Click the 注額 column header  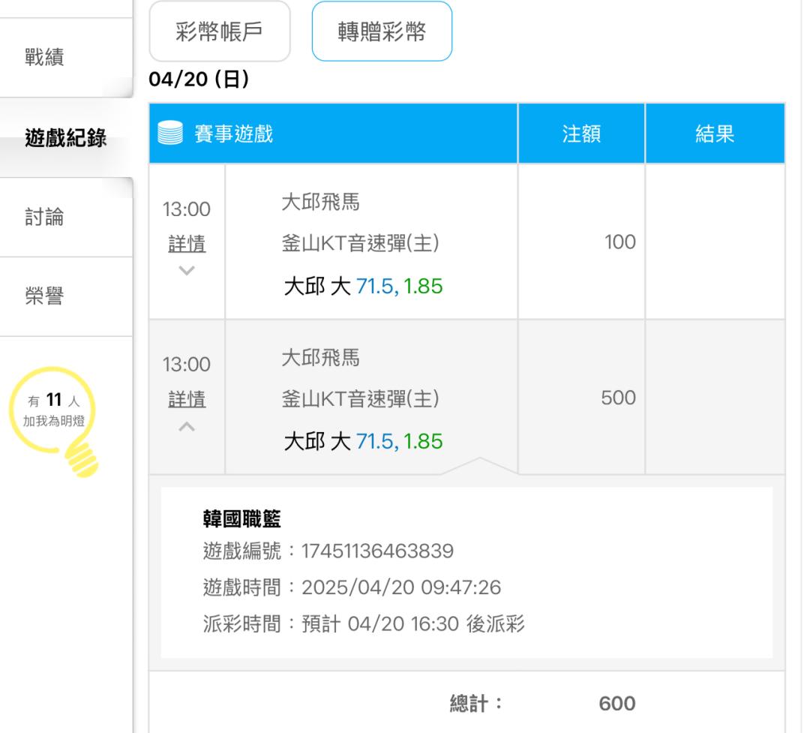coord(582,134)
